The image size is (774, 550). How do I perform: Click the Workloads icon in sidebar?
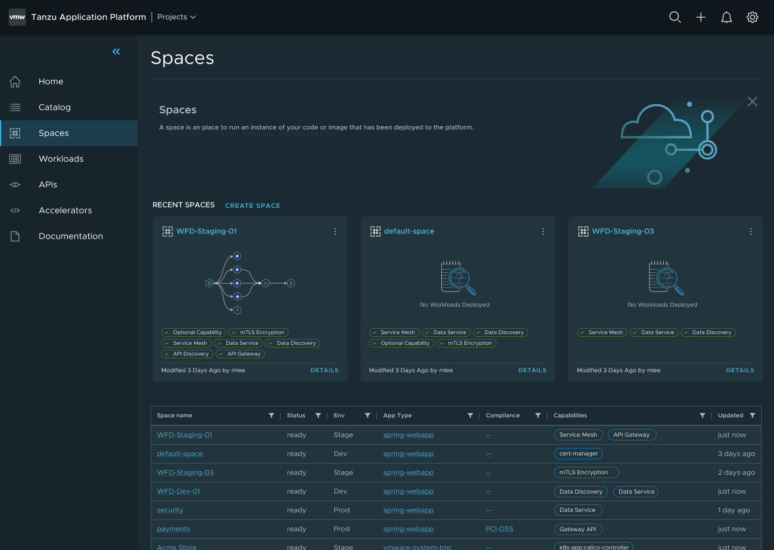15,159
